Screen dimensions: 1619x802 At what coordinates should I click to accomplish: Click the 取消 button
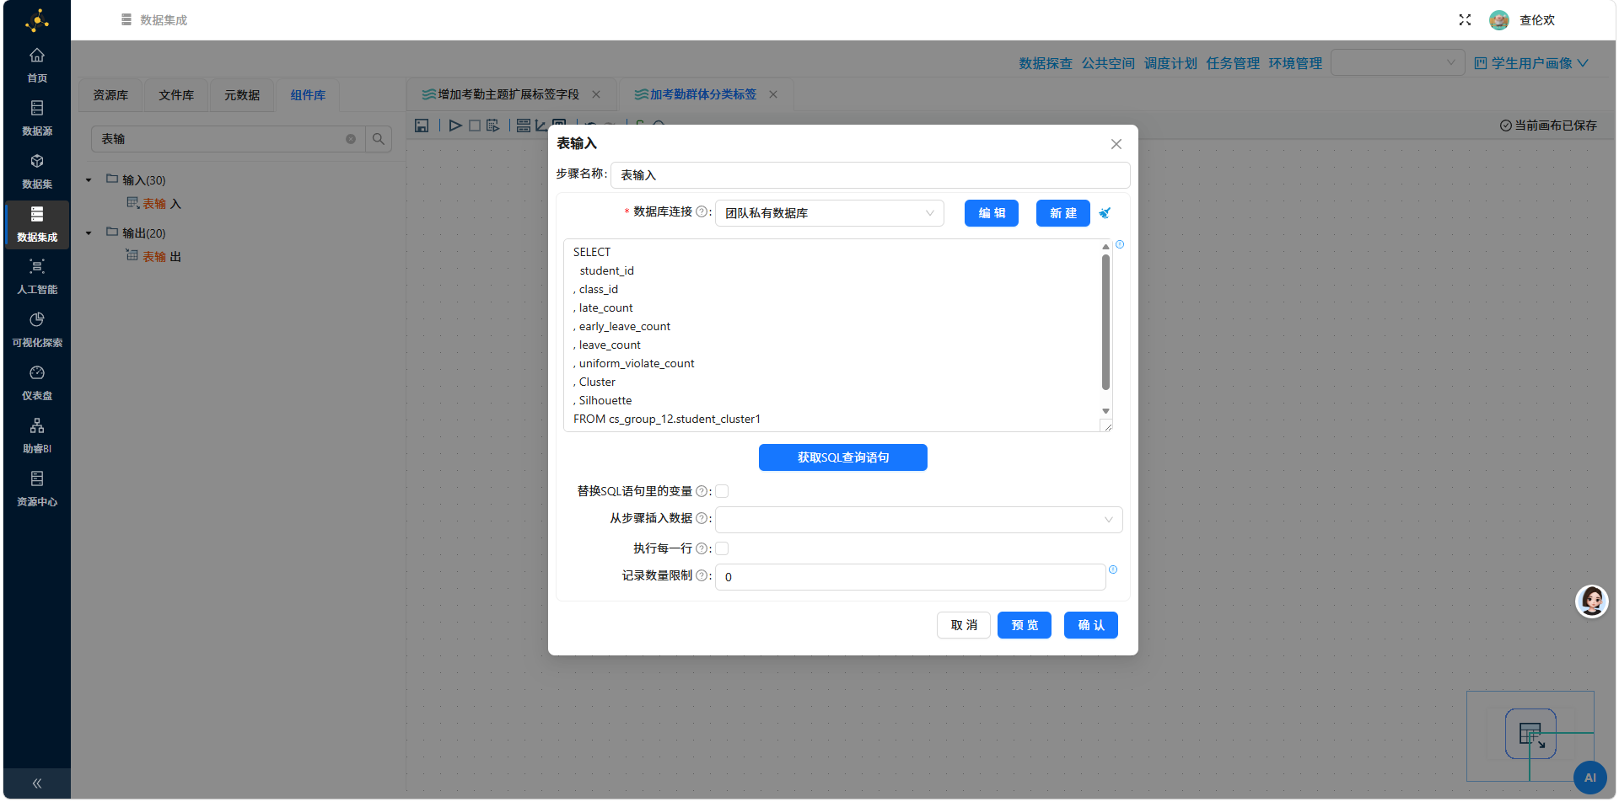coord(964,625)
